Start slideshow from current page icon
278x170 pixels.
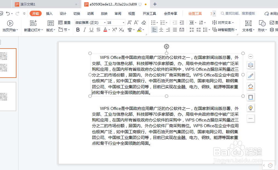(x=10, y=23)
